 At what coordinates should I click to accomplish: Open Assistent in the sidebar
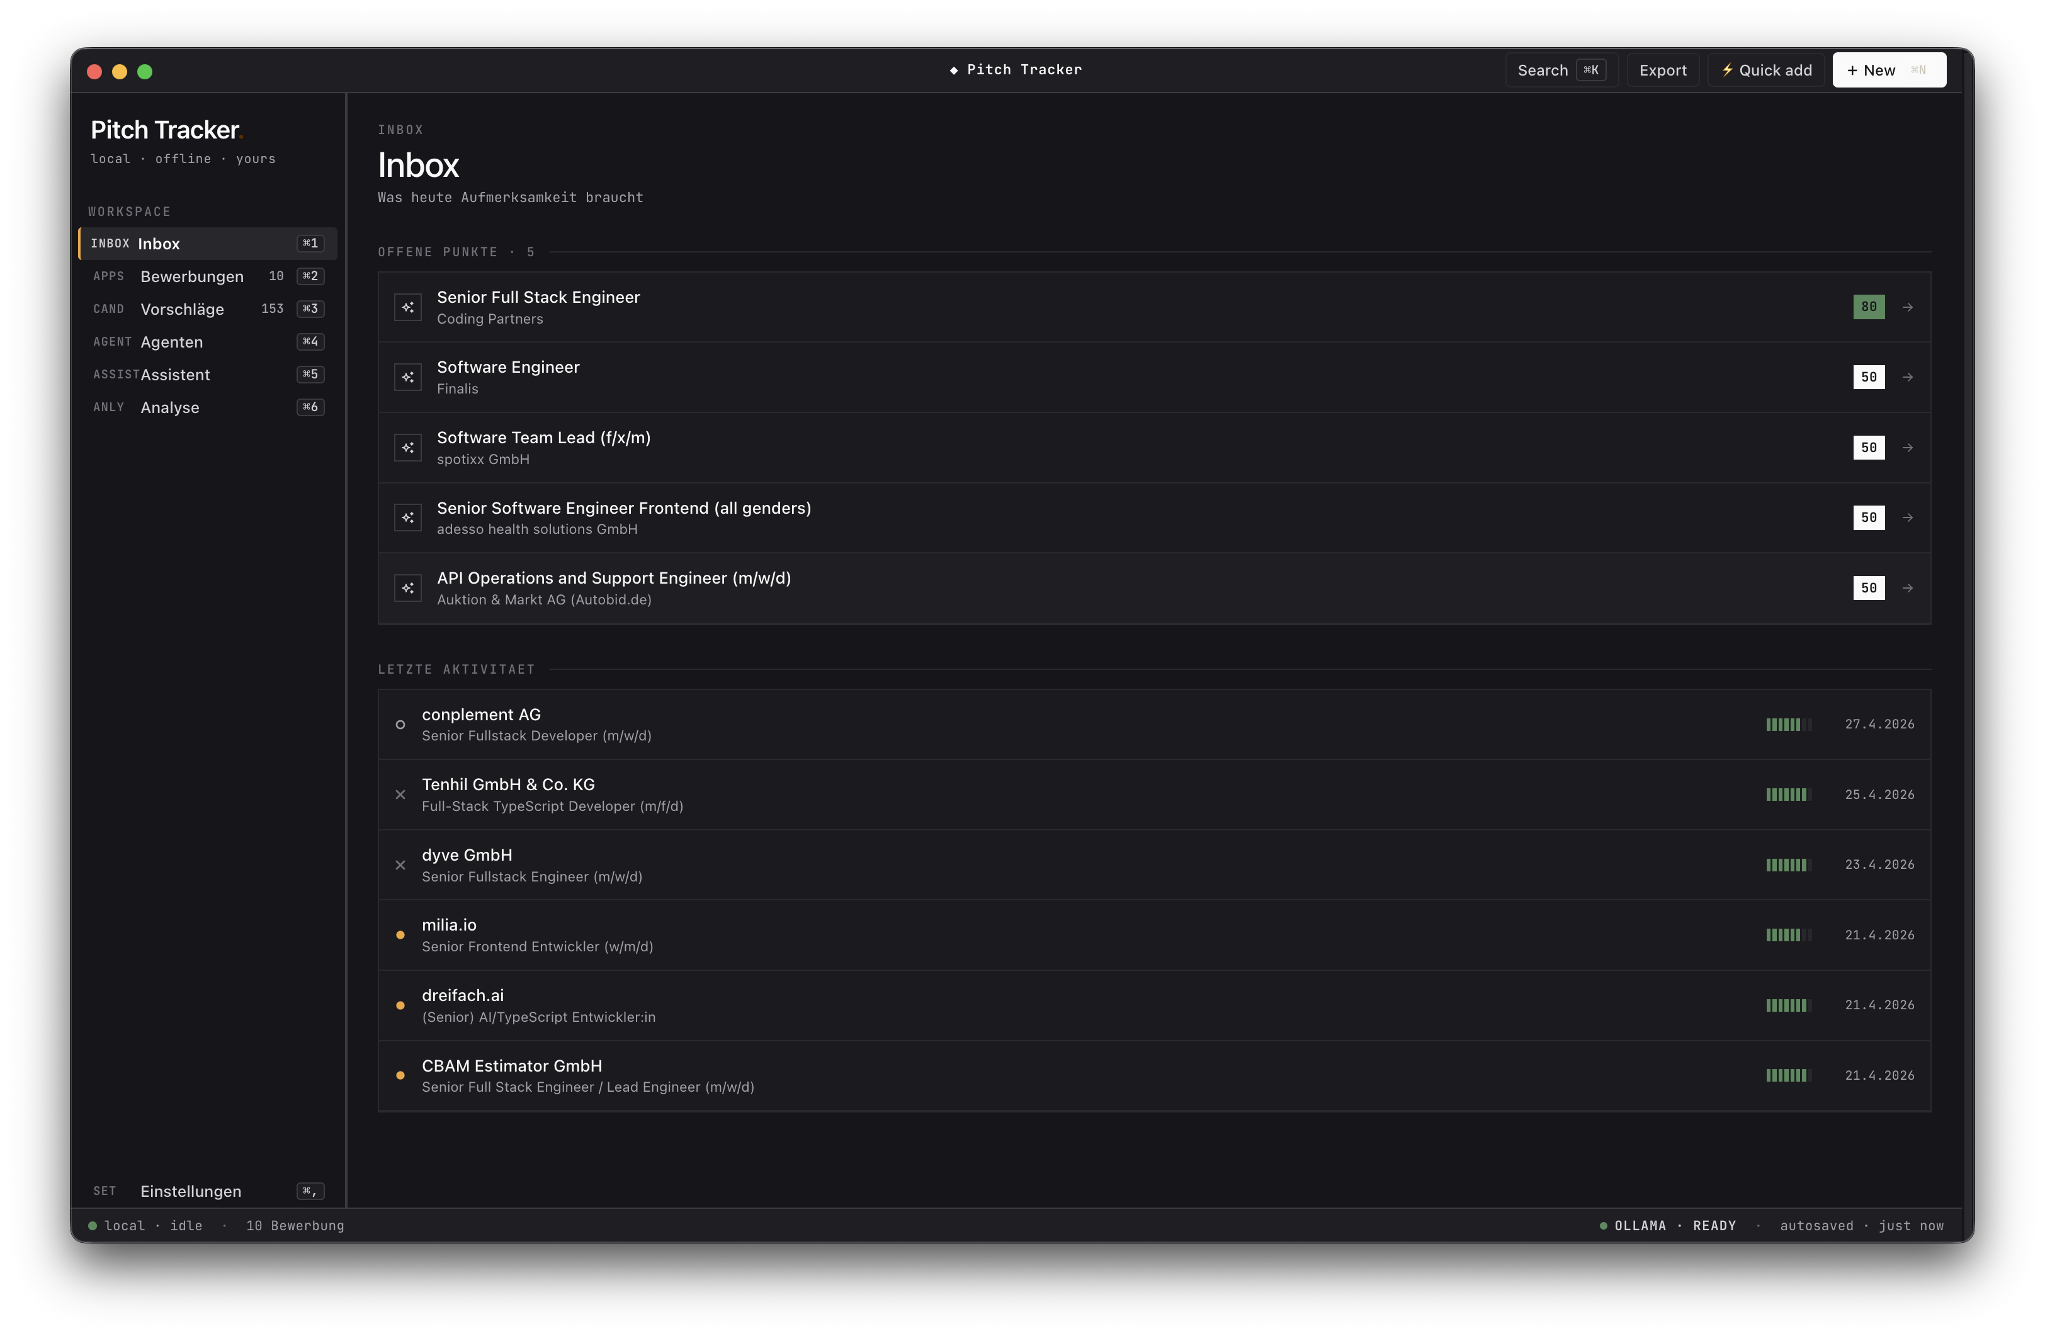pyautogui.click(x=208, y=375)
